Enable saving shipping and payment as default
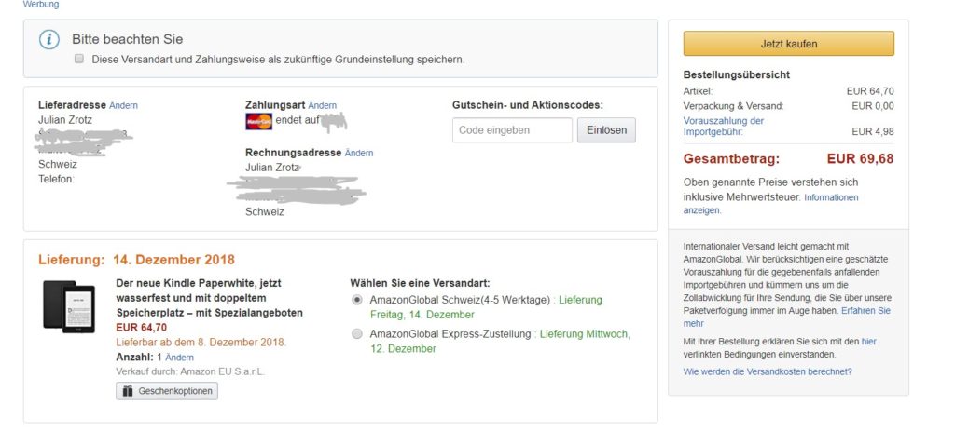The height and width of the screenshot is (432, 955). pyautogui.click(x=79, y=59)
